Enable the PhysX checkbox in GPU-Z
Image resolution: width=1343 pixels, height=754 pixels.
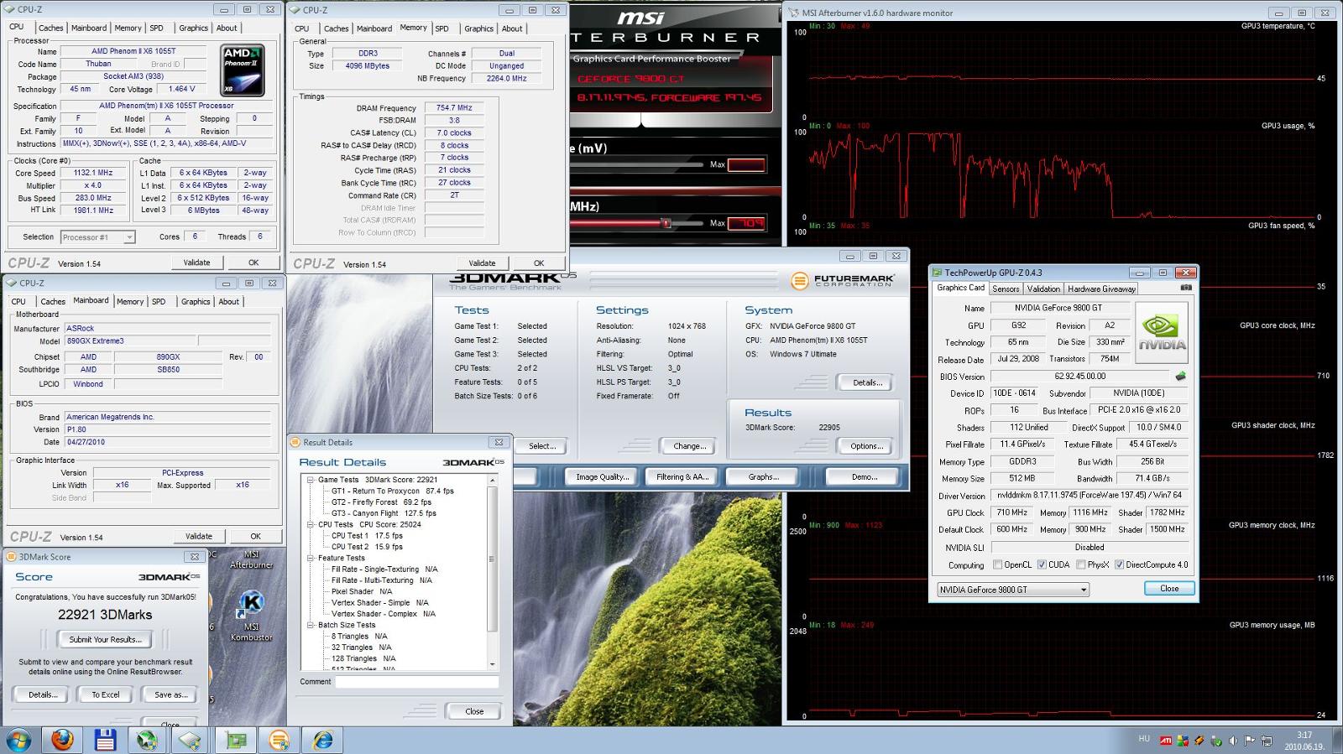(1080, 564)
